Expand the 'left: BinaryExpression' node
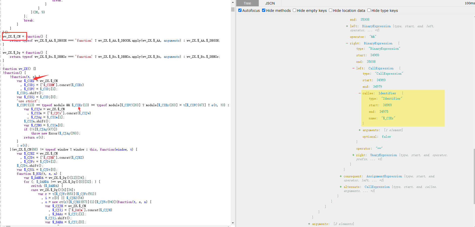 click(x=347, y=26)
